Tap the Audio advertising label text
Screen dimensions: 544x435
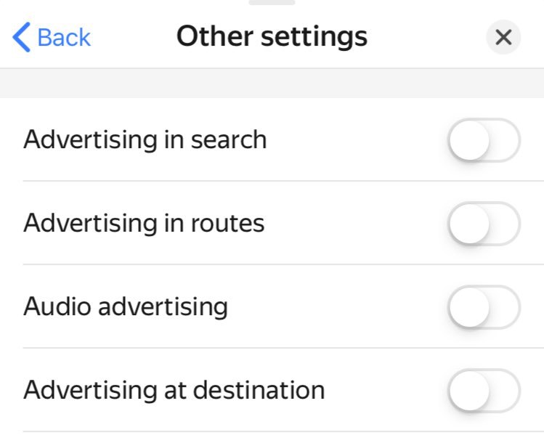(126, 306)
